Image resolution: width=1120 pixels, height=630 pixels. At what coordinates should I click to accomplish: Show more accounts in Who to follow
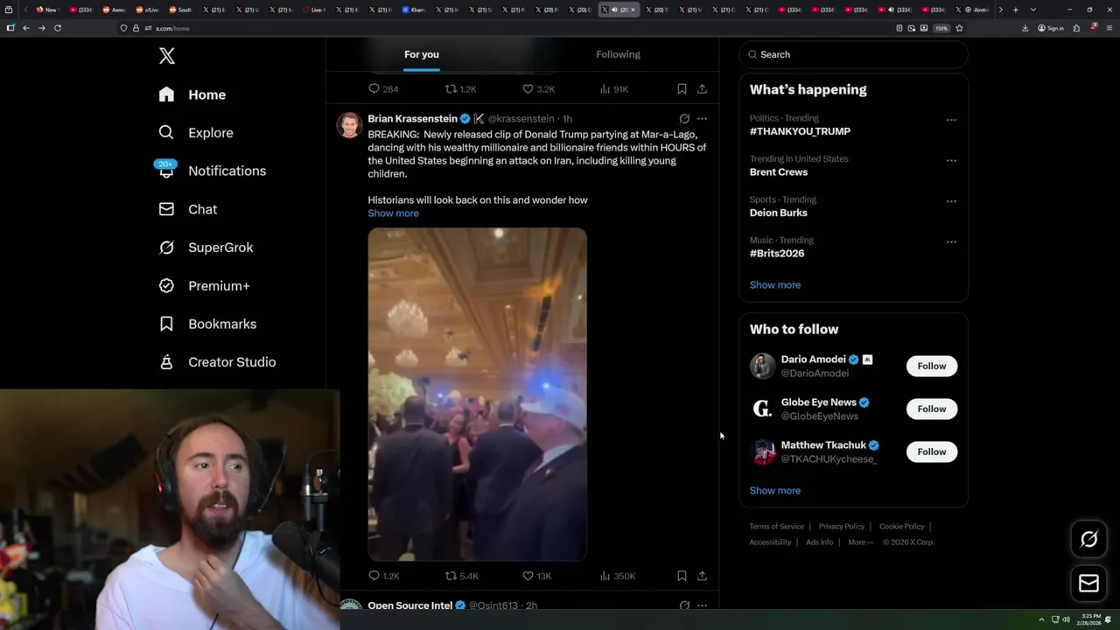click(774, 491)
